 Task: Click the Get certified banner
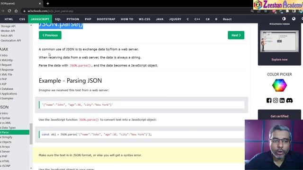279,116
